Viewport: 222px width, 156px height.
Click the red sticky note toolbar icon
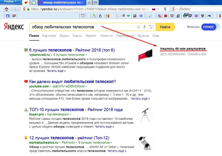[x=14, y=16]
